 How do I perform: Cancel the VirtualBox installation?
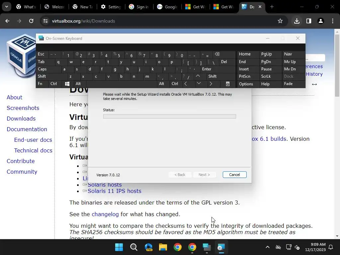pos(235,175)
